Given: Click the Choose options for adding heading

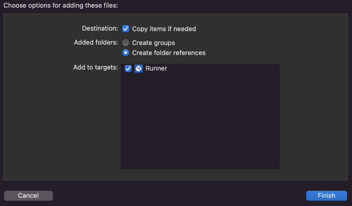Looking at the screenshot, I should (61, 5).
